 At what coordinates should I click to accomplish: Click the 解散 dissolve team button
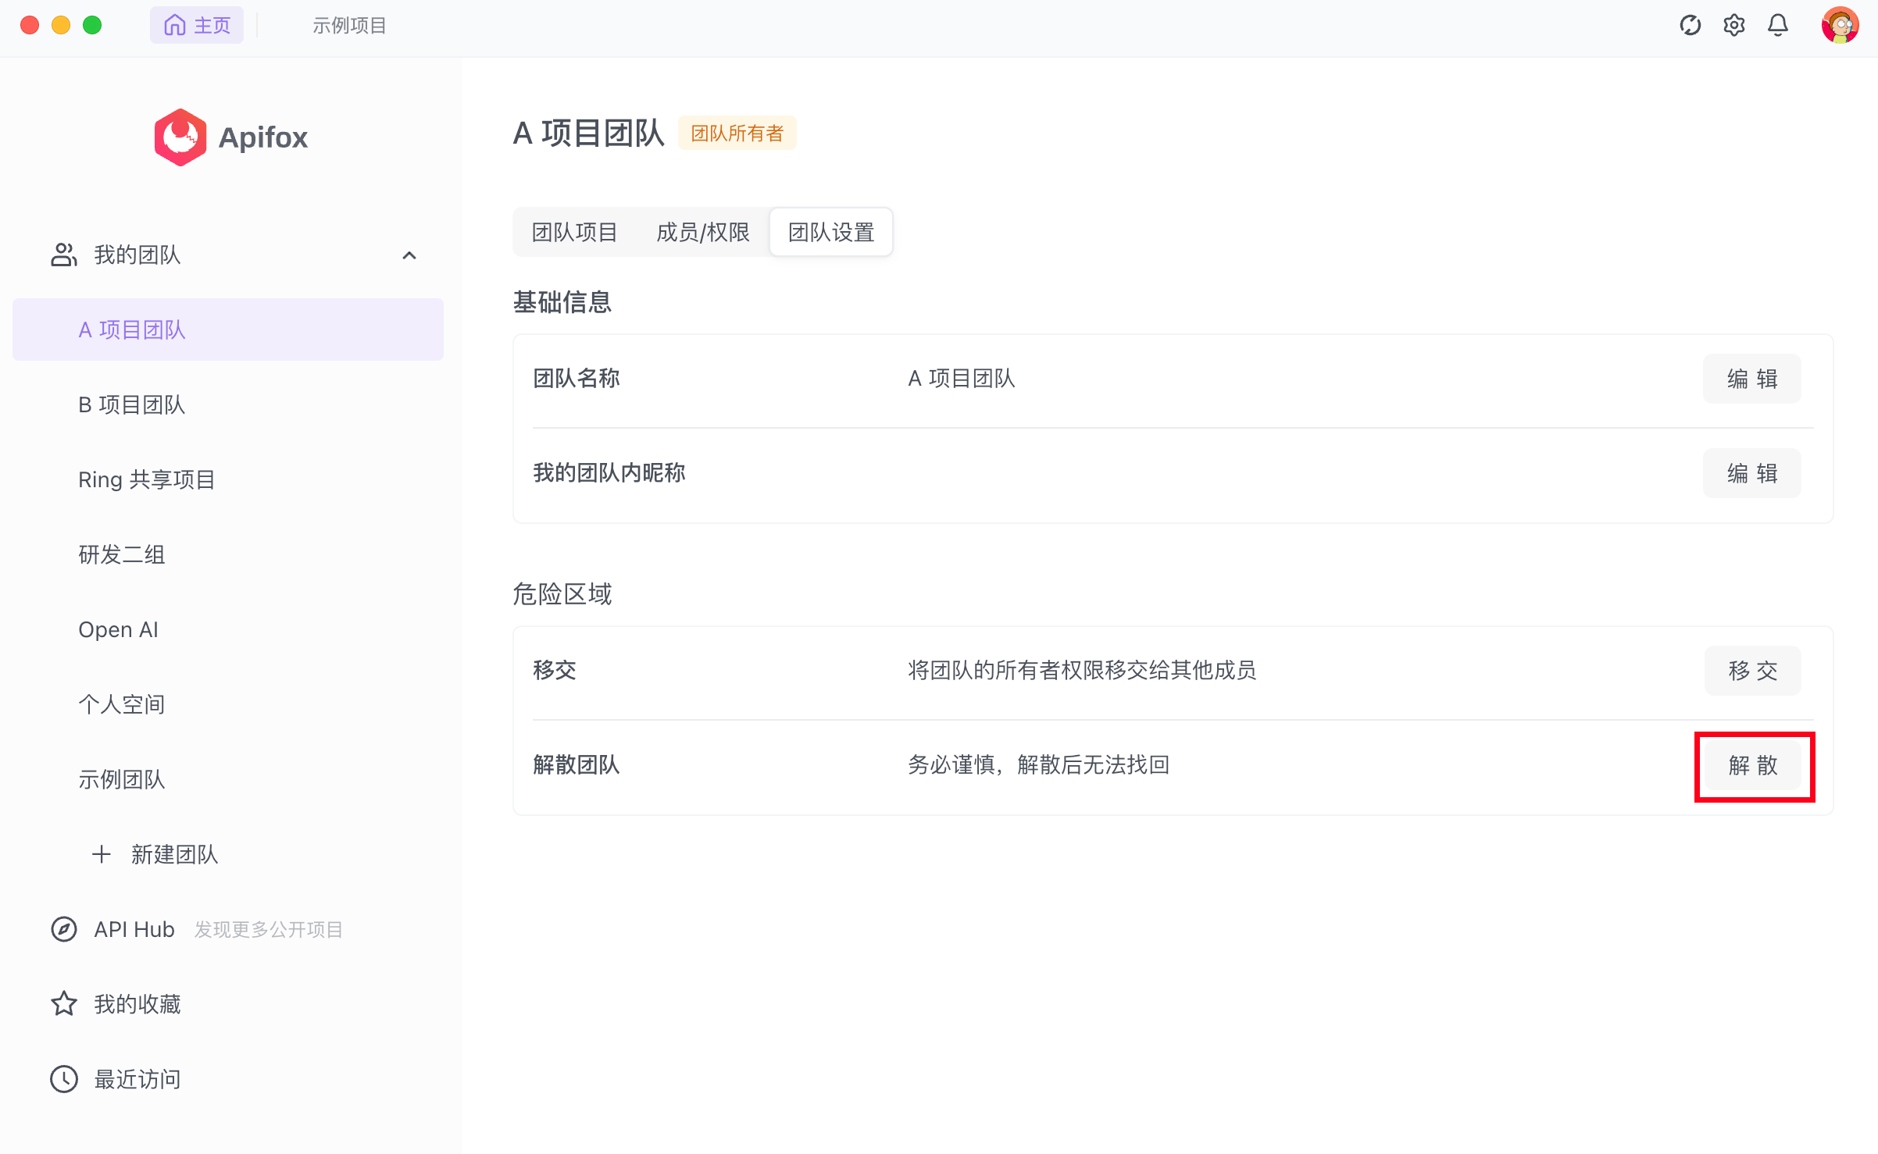(x=1752, y=765)
